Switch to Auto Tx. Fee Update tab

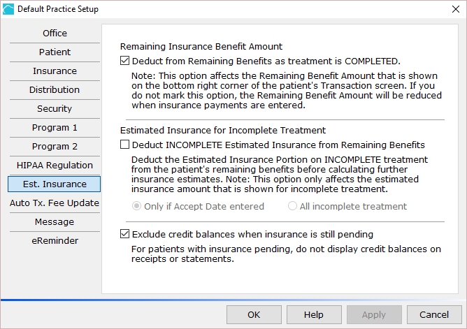pyautogui.click(x=55, y=203)
